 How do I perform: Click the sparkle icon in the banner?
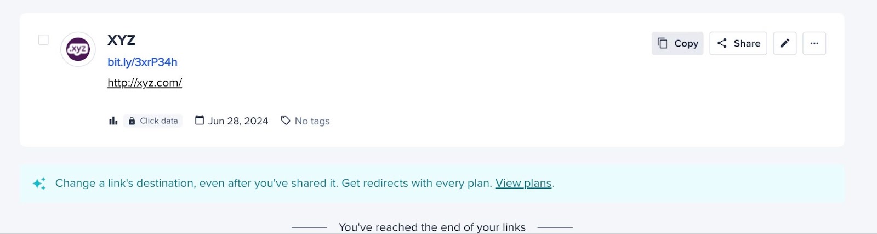(x=39, y=184)
